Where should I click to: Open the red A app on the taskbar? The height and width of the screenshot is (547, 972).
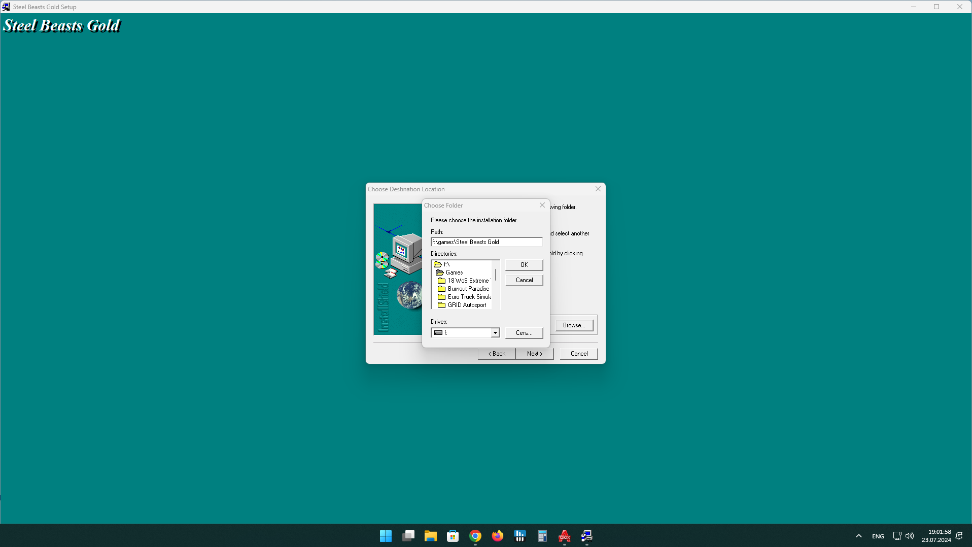(x=565, y=536)
